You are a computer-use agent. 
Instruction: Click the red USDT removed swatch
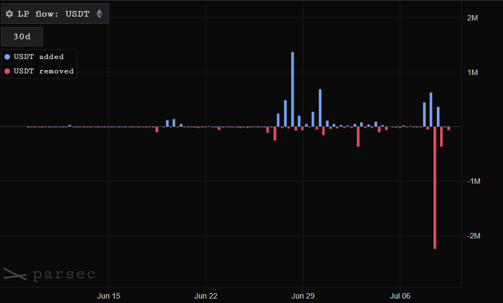7,71
